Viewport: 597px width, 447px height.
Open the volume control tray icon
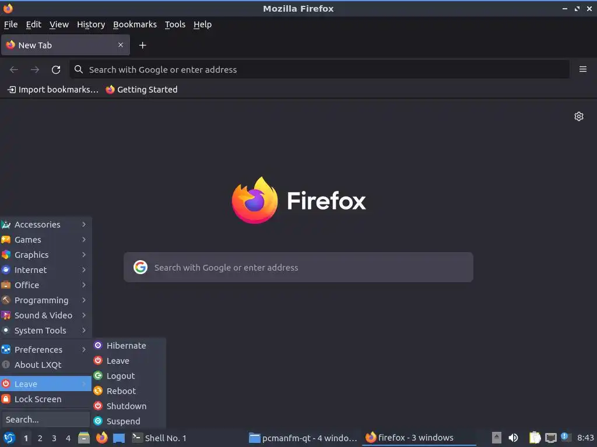click(513, 438)
